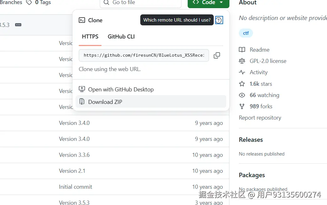Switch to the GitHub CLI tab
Screen dimensions: 327x205
point(121,37)
